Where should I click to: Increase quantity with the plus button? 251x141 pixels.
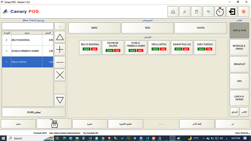(60, 49)
